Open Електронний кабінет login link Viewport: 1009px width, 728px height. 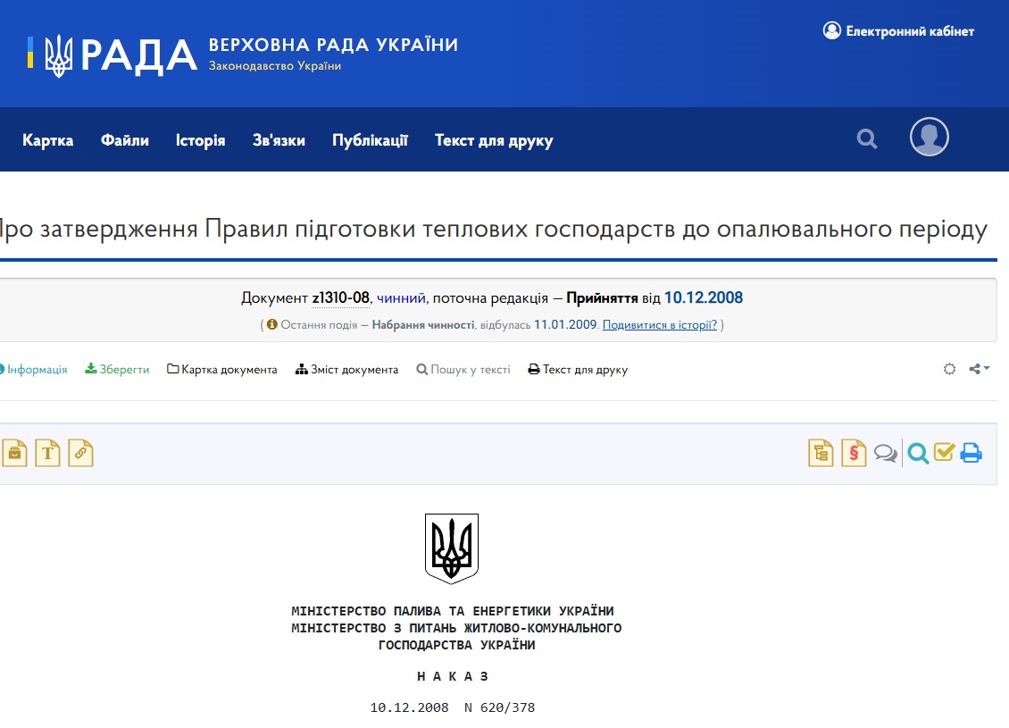click(898, 31)
